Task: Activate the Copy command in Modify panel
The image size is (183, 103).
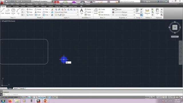Action: pyautogui.click(x=29, y=12)
